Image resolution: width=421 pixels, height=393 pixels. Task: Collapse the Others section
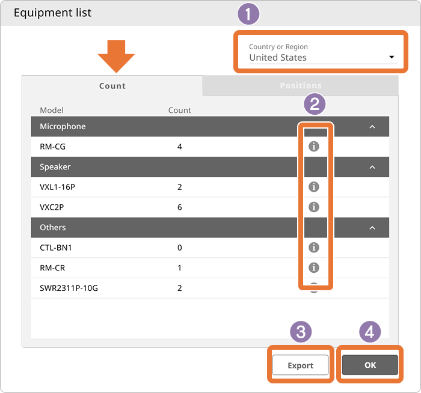click(372, 228)
